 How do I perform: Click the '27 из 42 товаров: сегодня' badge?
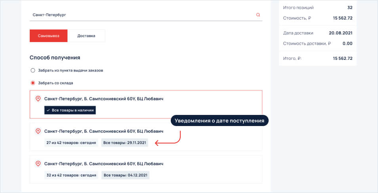[71, 143]
